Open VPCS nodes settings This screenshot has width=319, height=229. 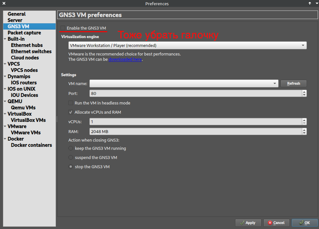24,70
